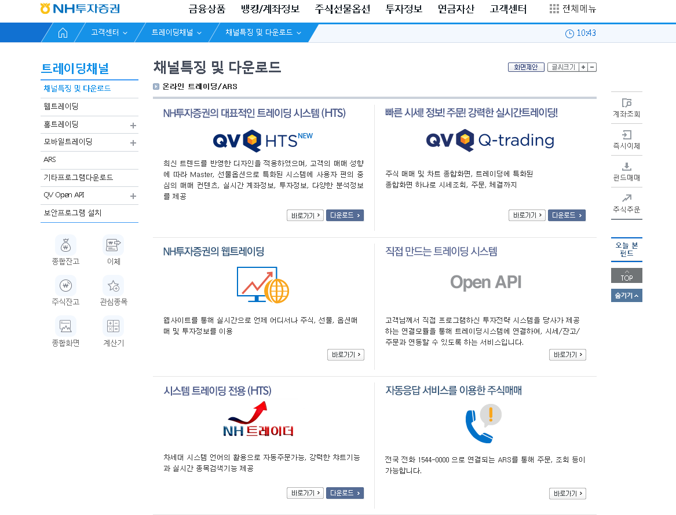This screenshot has height=515, width=676.
Task: Click the NH투자증권 logo
Action: click(80, 9)
